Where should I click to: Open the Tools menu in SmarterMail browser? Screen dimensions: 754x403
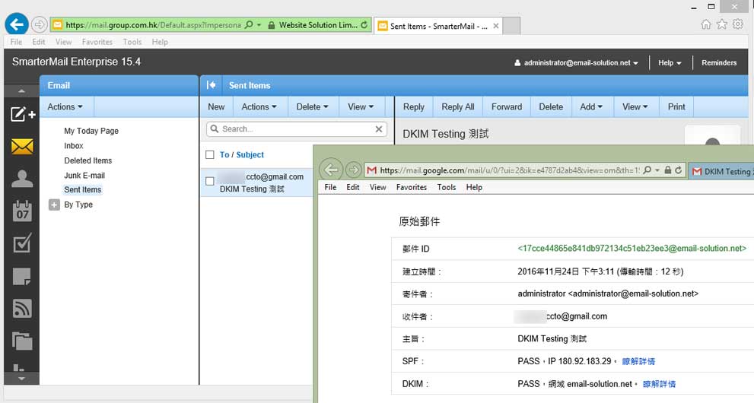[x=132, y=42]
